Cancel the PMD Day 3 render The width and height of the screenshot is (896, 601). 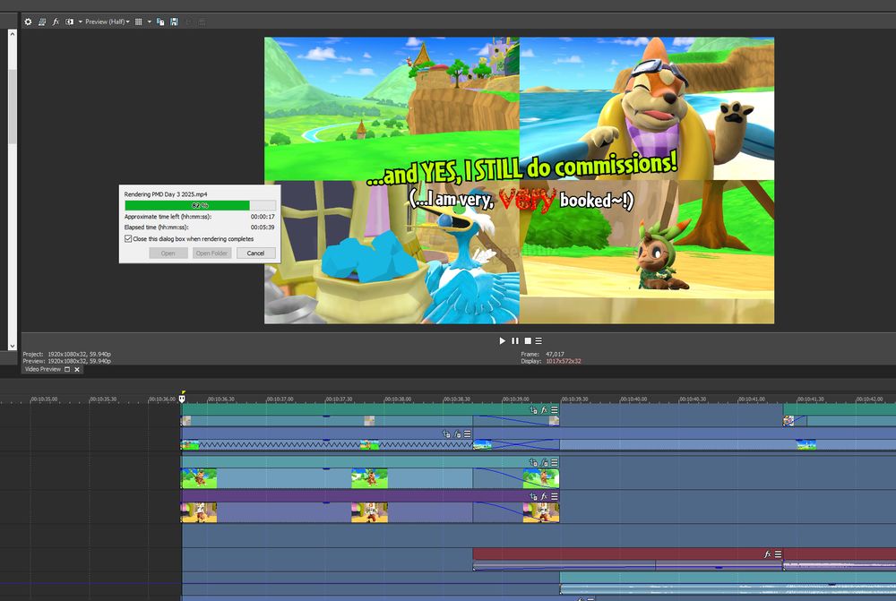[x=255, y=253]
